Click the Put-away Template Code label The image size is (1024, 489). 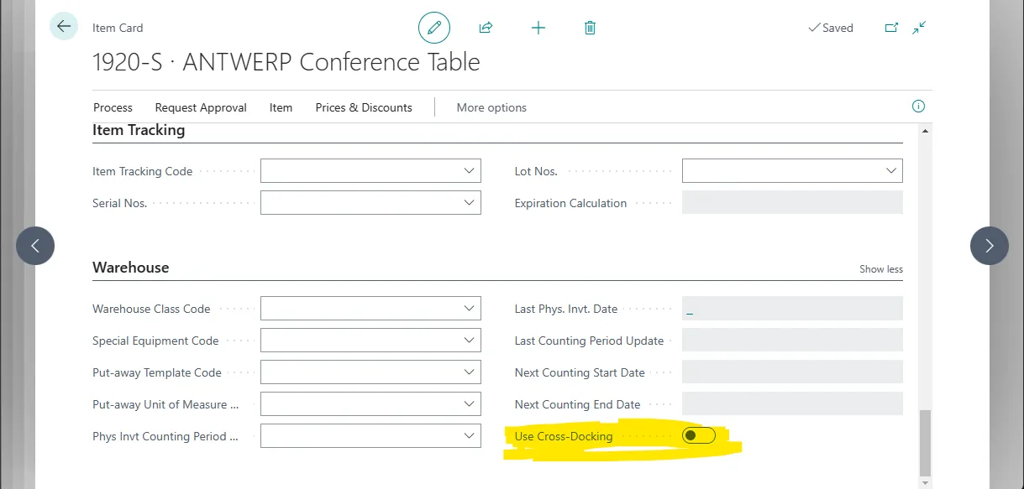click(x=157, y=372)
